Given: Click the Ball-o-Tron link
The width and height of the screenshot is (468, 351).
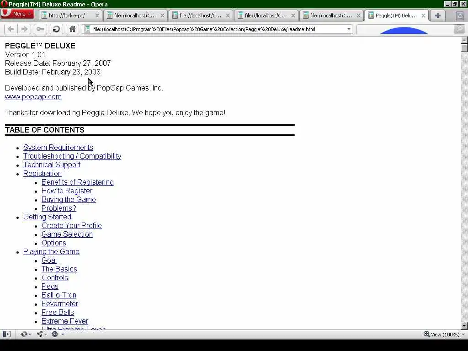Looking at the screenshot, I should [x=59, y=295].
